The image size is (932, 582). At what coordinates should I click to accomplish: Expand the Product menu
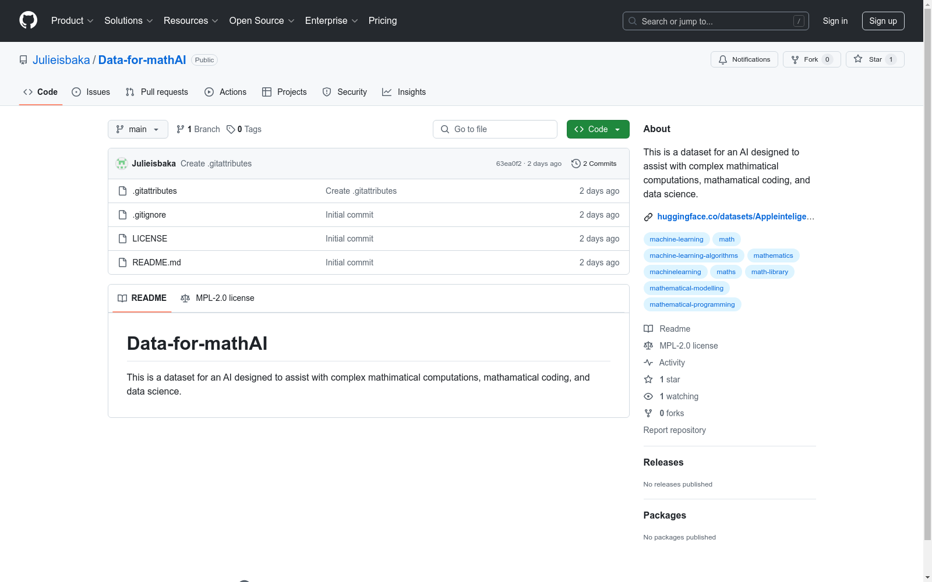point(72,21)
